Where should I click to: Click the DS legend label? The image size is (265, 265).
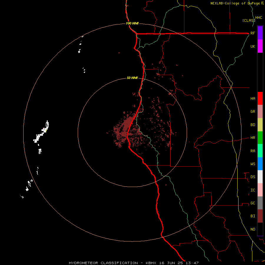(x=253, y=177)
